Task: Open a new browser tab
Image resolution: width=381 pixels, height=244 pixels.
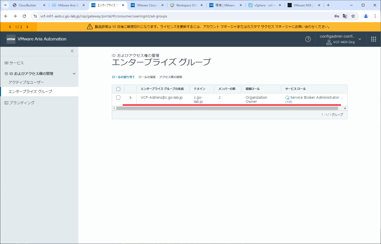Action: pos(328,5)
